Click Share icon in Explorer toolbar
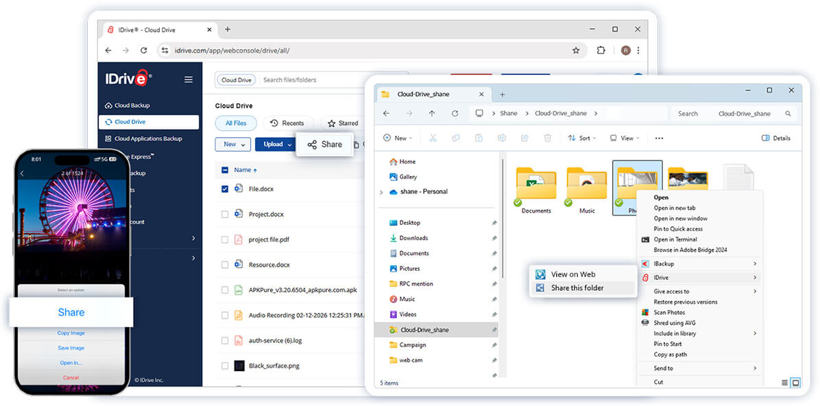The width and height of the screenshot is (820, 406). click(524, 138)
